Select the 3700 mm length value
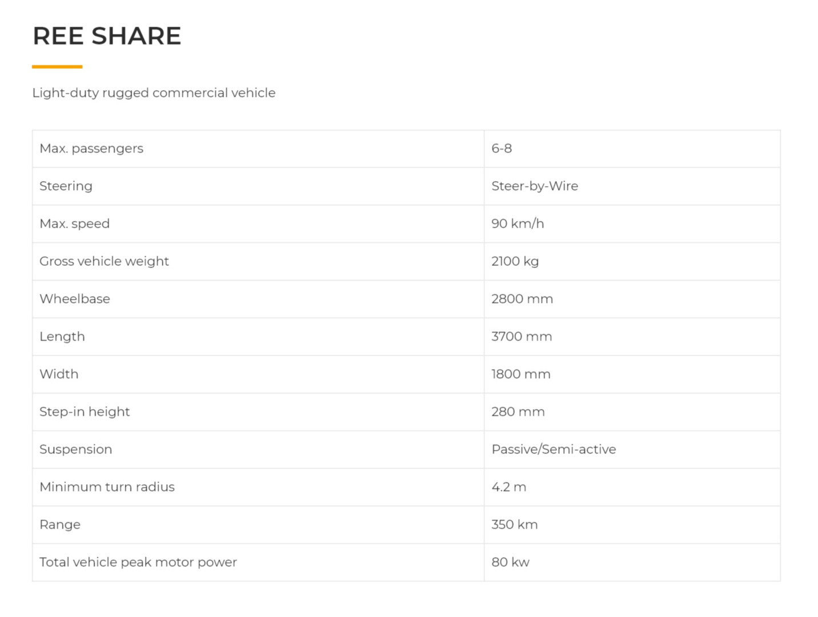818x617 pixels. tap(522, 337)
